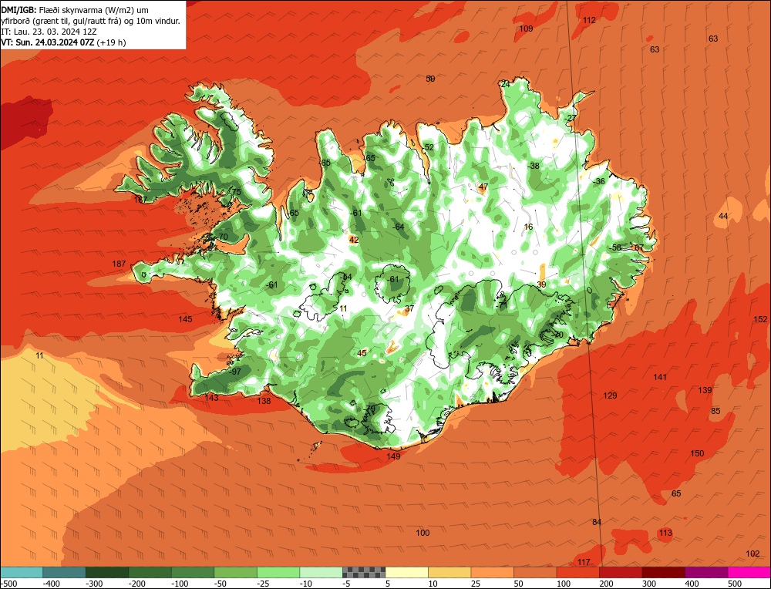Click the value 24 at the northeast tip
Viewport: 771px width, 589px height.
pyautogui.click(x=505, y=84)
